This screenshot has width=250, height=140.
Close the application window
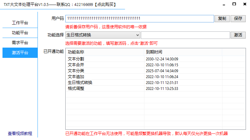point(245,4)
